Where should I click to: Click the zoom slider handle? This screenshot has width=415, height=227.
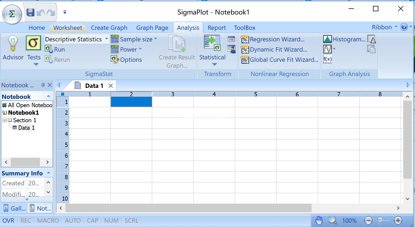tap(380, 221)
